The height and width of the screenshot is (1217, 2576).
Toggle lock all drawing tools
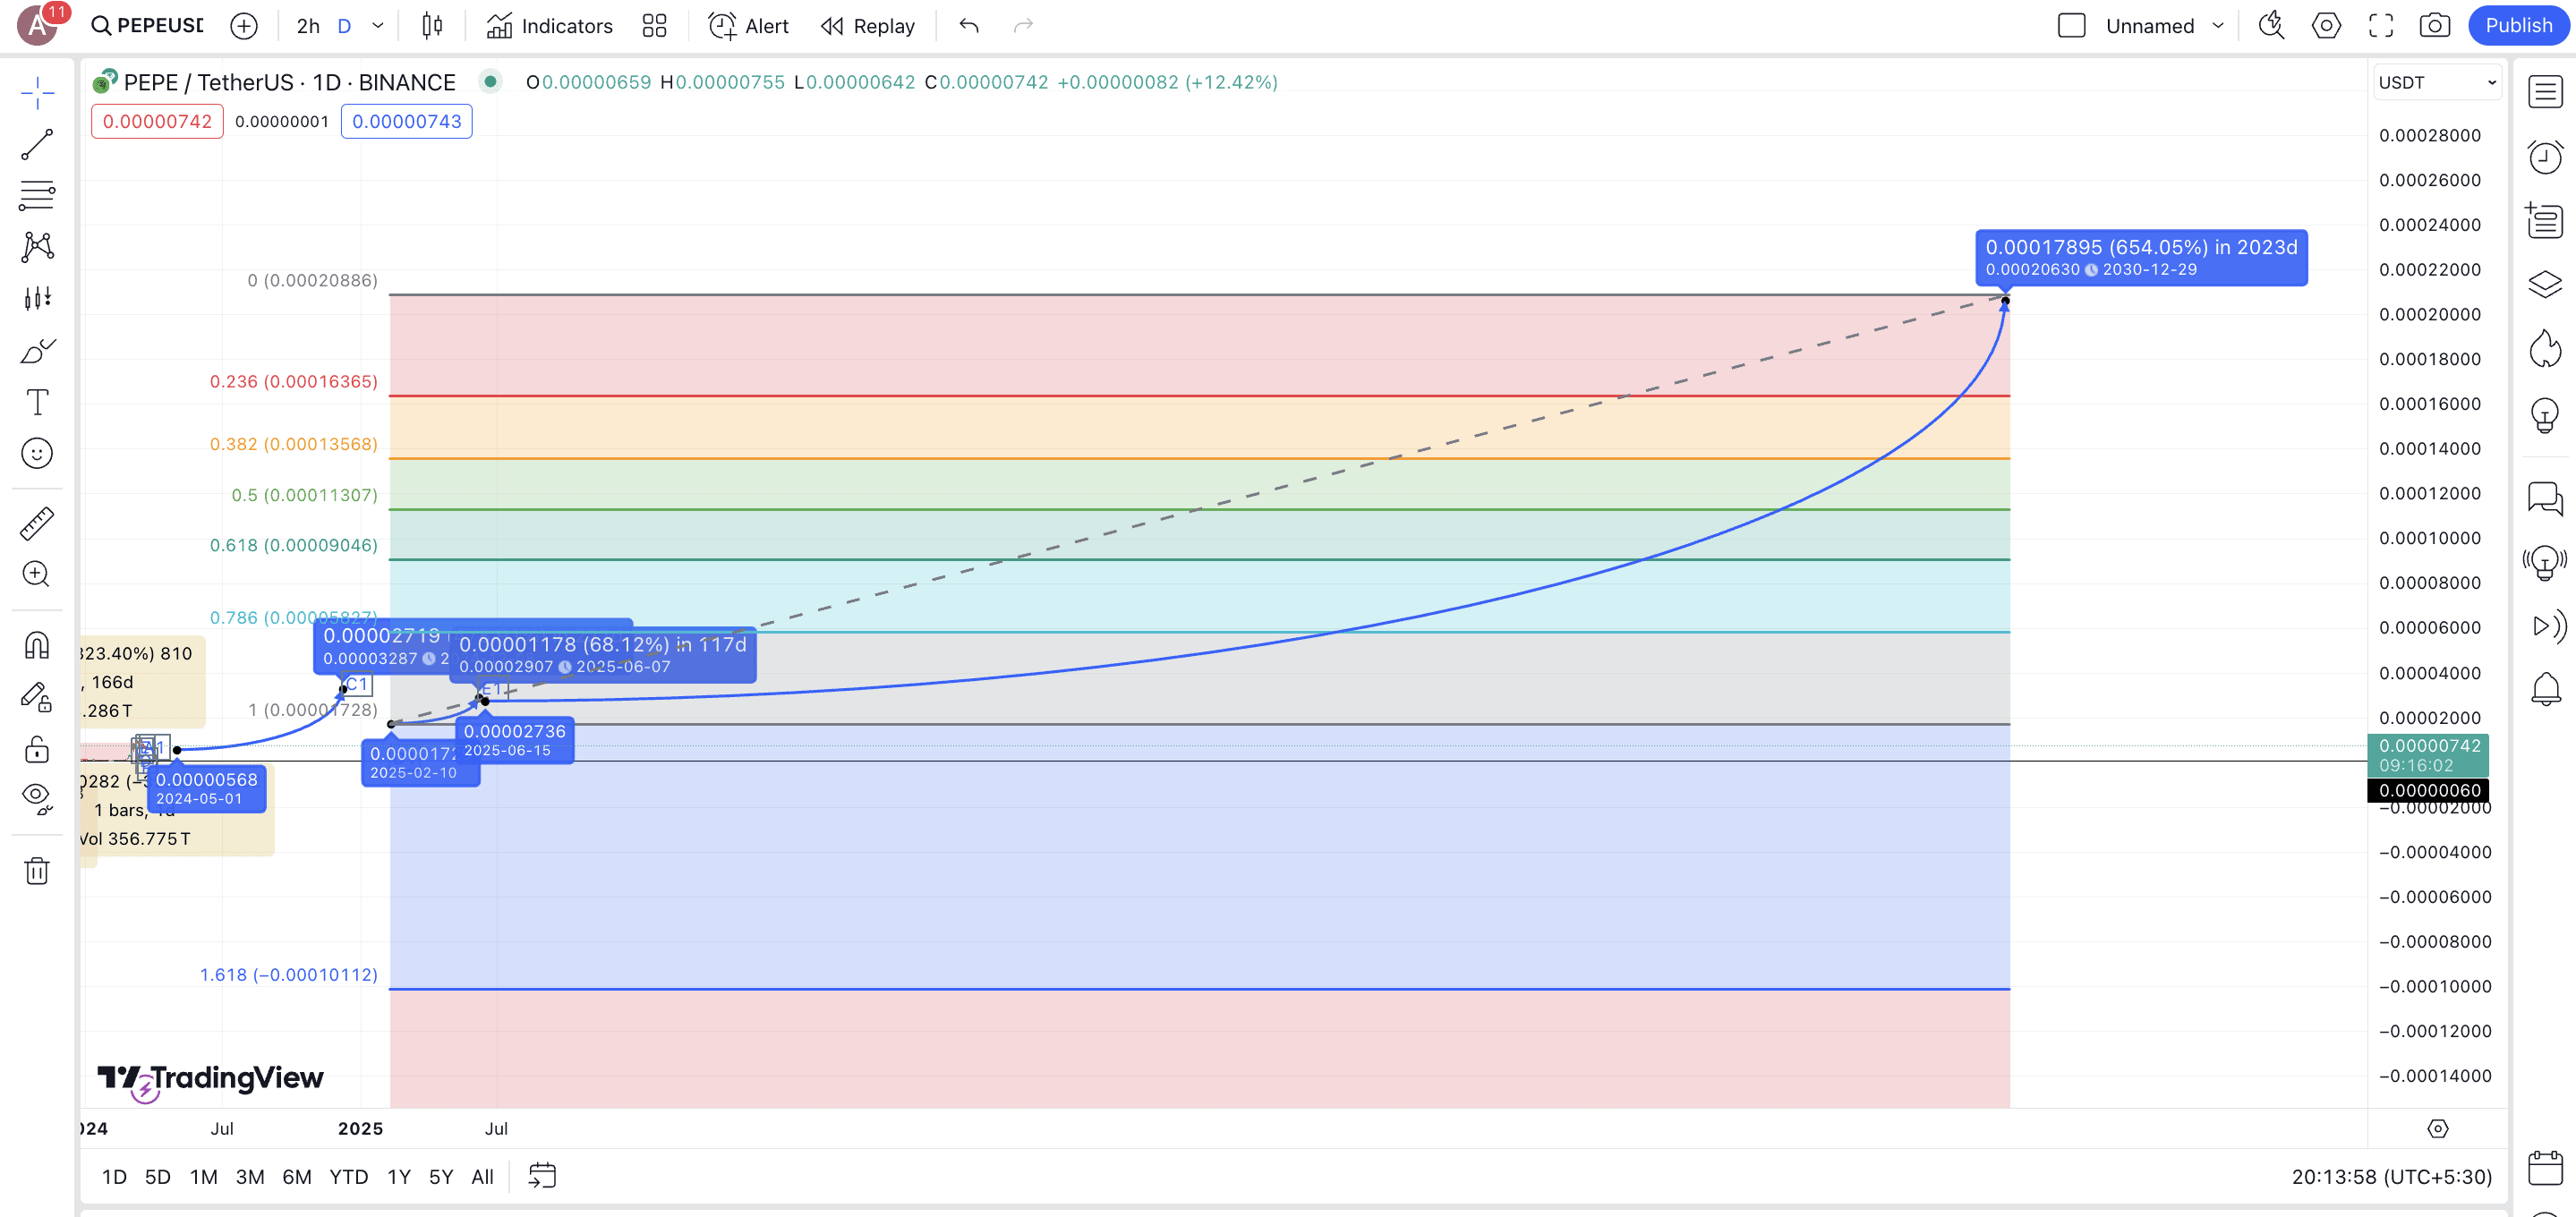point(37,749)
